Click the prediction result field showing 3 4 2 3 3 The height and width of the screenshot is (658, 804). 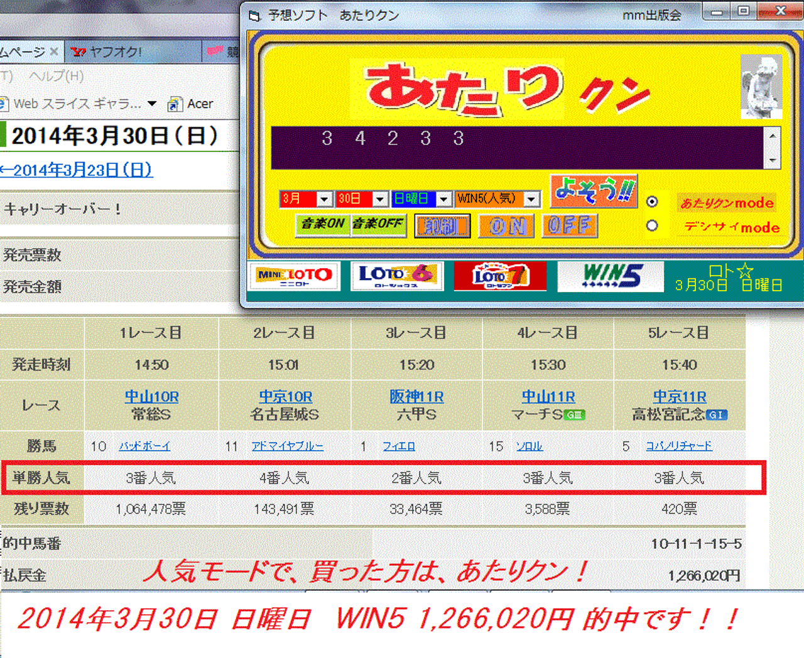click(x=518, y=148)
